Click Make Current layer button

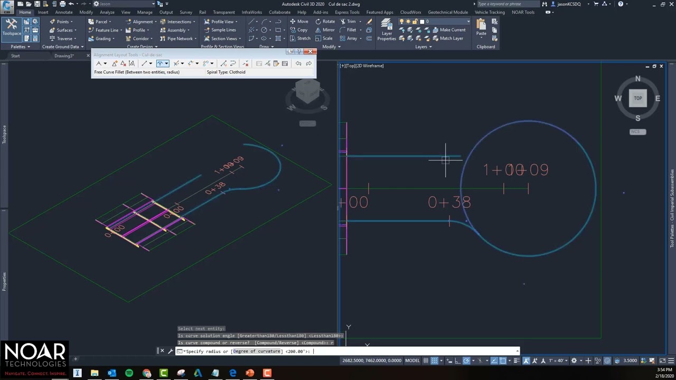pyautogui.click(x=448, y=30)
